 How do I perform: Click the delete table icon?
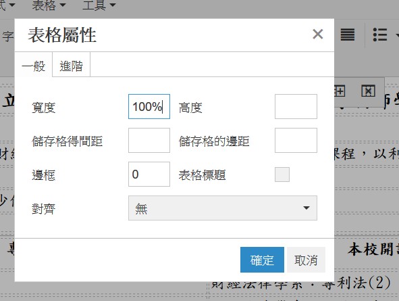[368, 91]
